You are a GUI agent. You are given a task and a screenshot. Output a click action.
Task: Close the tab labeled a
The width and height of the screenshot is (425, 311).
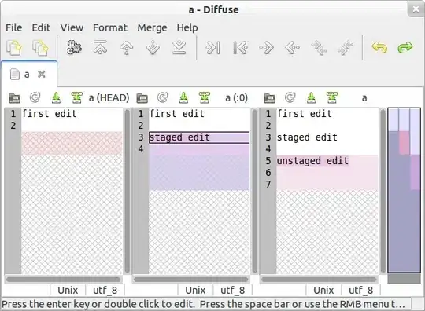click(x=42, y=74)
